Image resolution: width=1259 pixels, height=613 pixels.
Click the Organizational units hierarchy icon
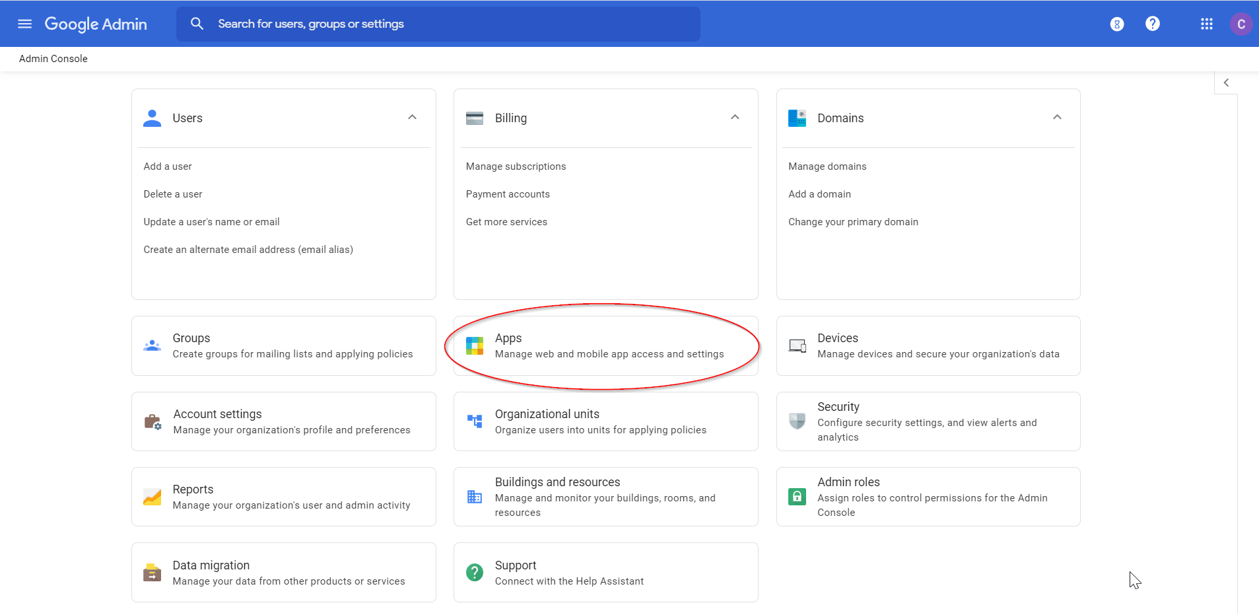click(475, 421)
